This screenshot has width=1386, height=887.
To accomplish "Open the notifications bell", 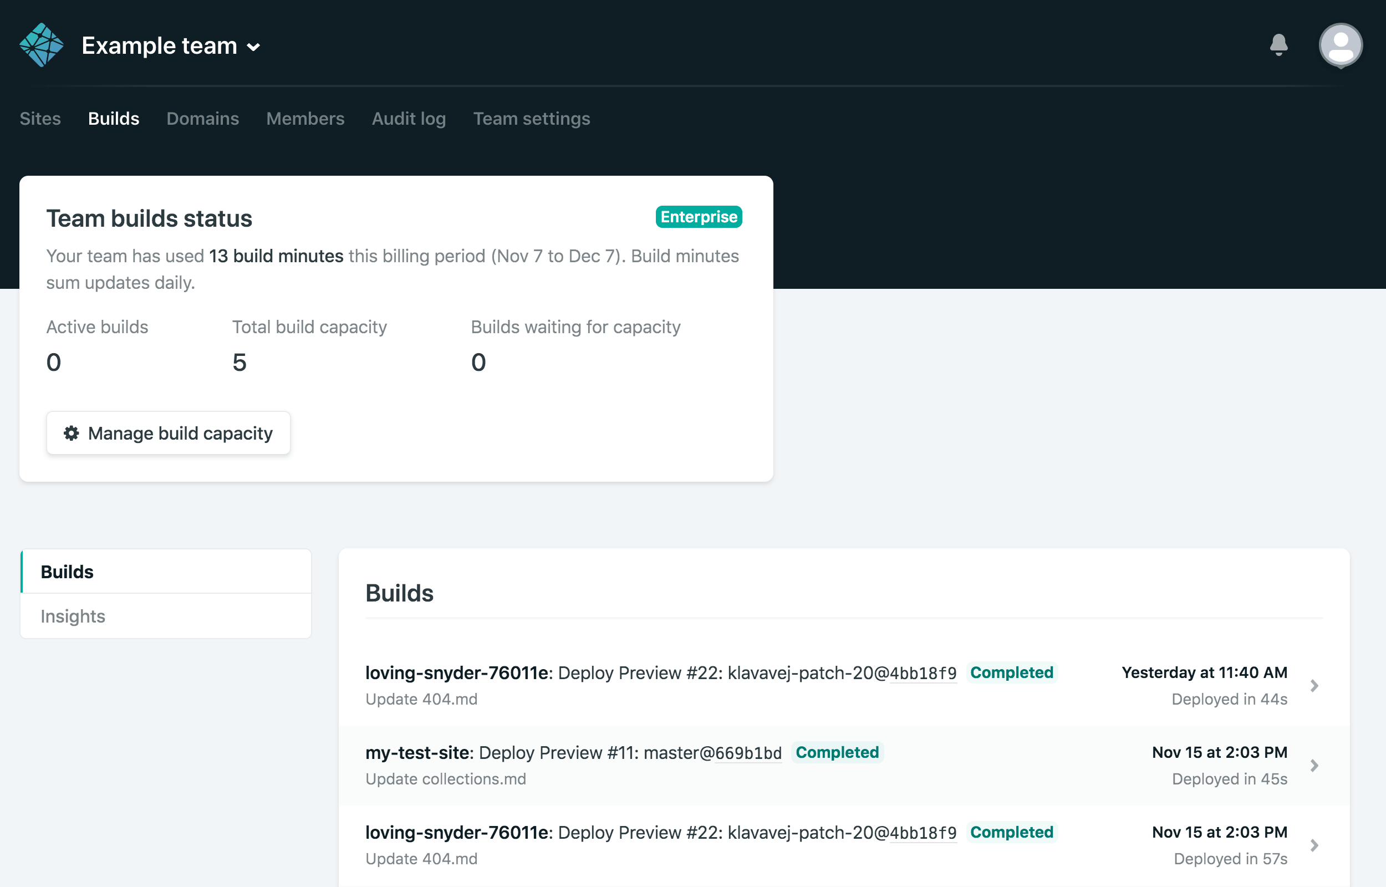I will tap(1278, 45).
